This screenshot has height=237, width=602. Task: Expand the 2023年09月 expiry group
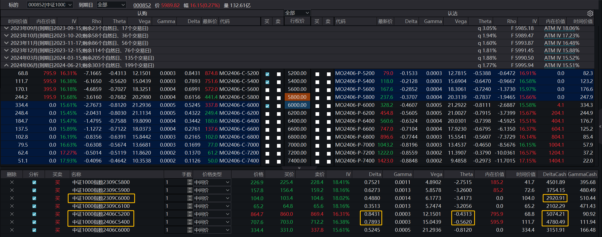tap(6, 28)
